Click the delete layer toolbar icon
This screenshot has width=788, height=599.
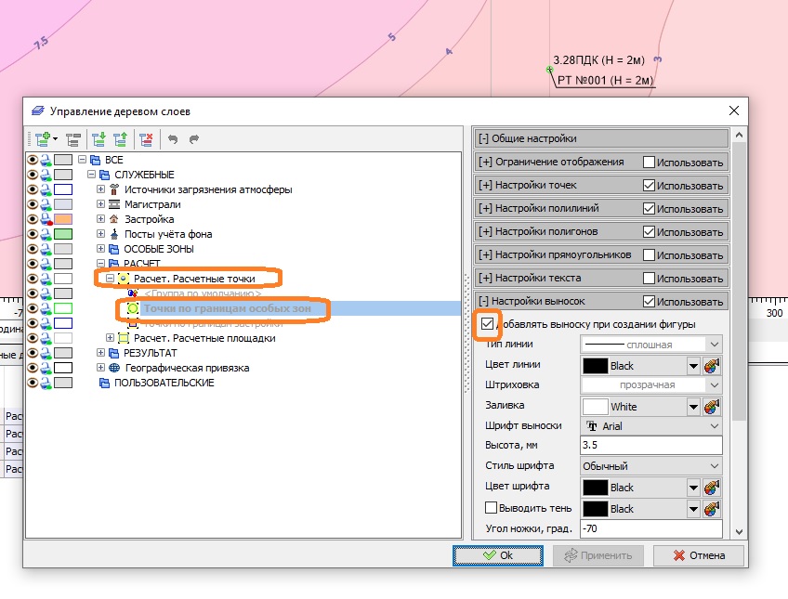coord(146,139)
